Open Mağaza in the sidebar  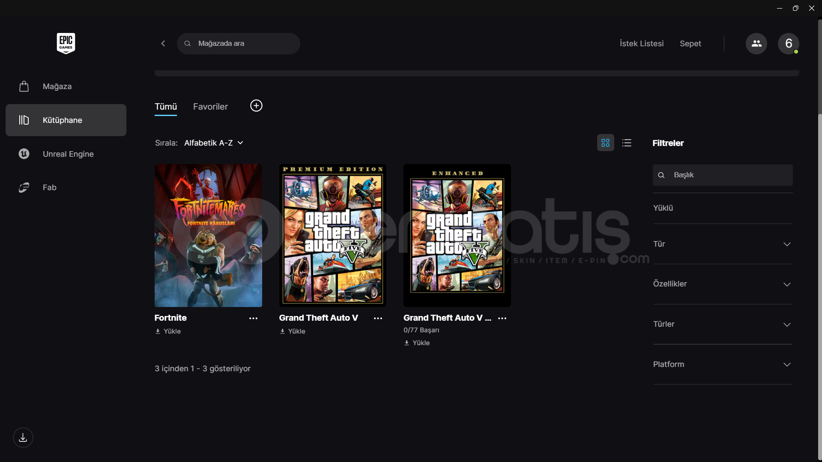pos(57,86)
